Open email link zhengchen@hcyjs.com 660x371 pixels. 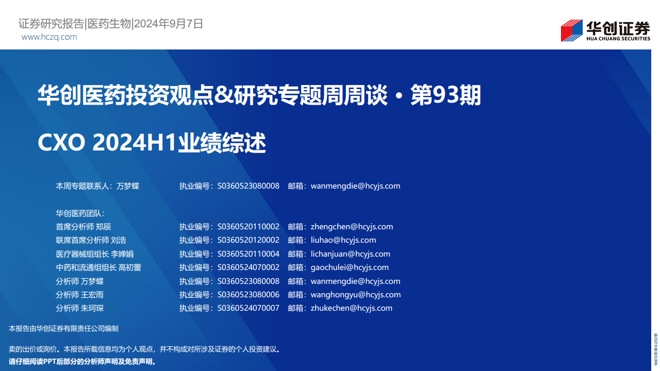pyautogui.click(x=352, y=227)
